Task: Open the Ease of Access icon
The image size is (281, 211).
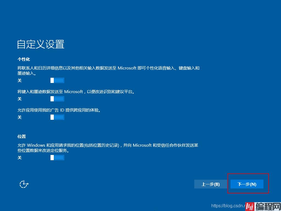Action: (x=24, y=184)
